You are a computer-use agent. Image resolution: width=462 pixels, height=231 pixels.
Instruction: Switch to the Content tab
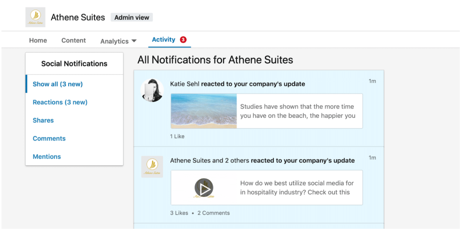coord(73,40)
